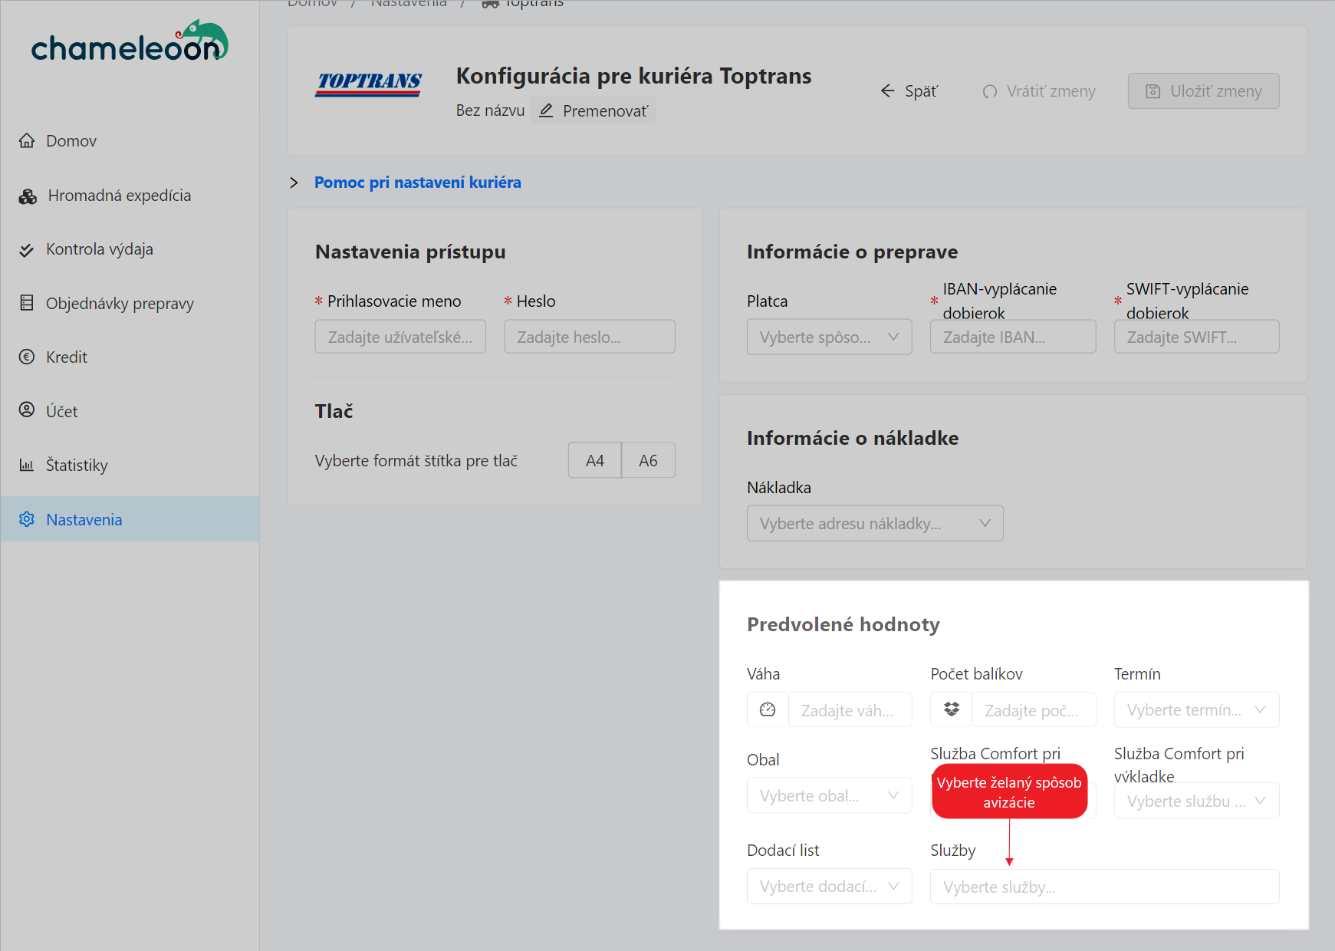Click the Kredit euro icon
Viewport: 1335px width, 951px height.
point(27,357)
